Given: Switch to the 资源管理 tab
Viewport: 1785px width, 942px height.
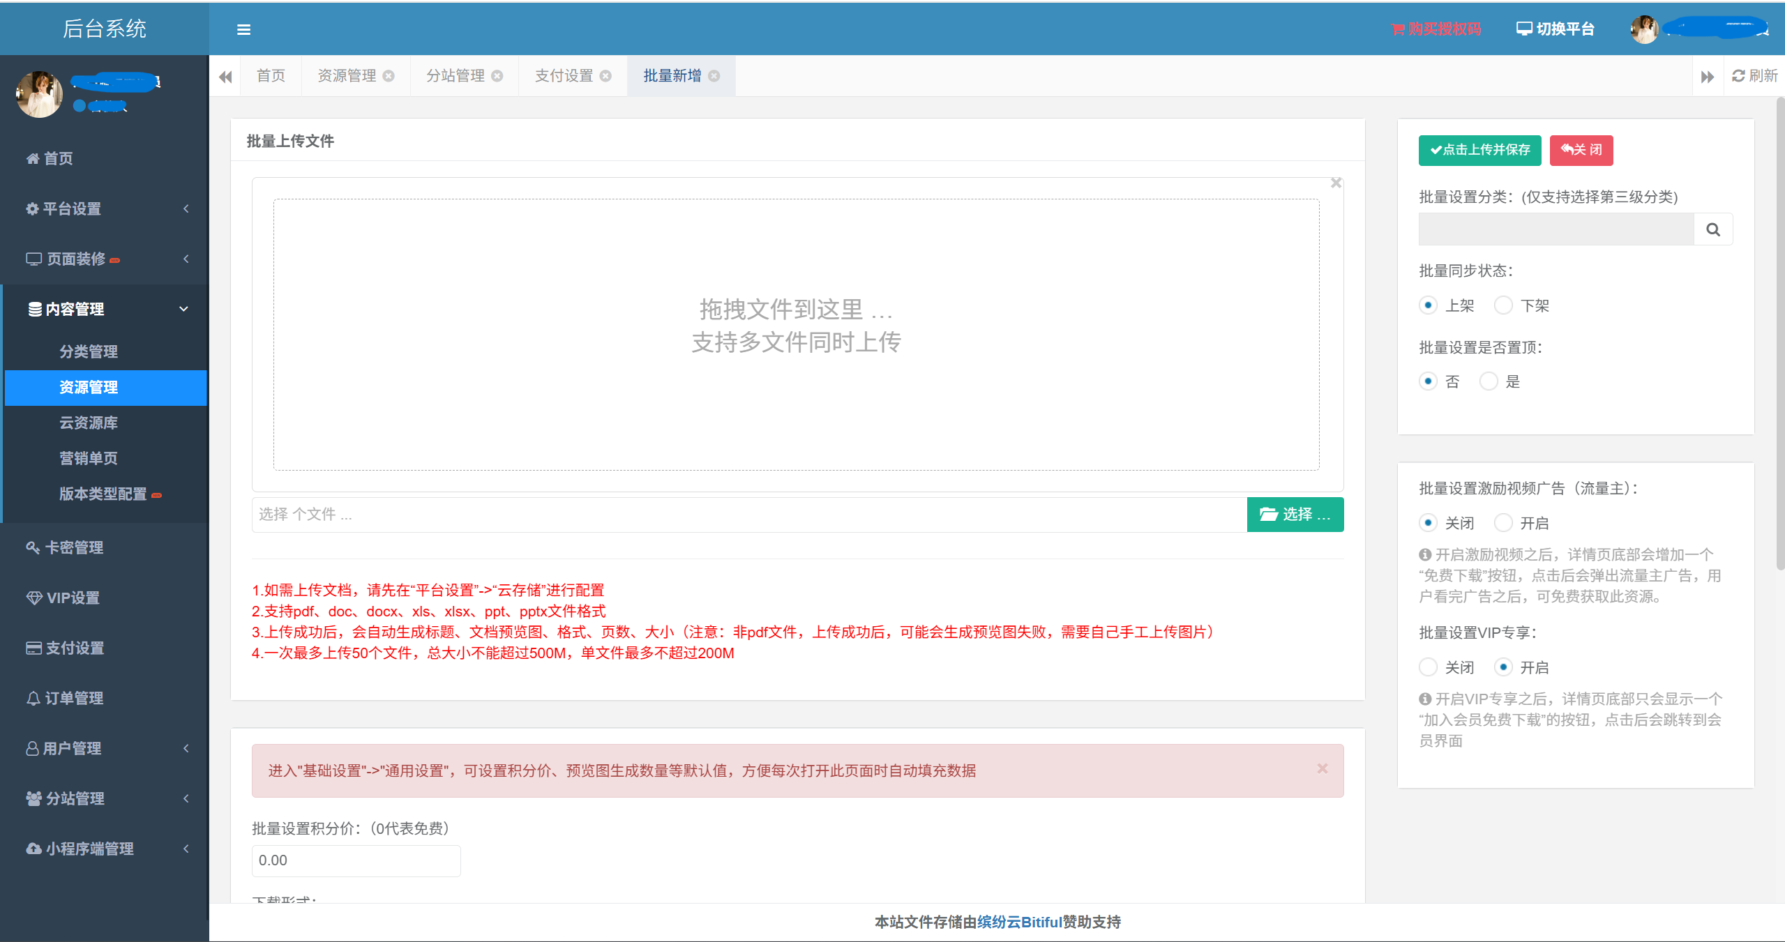Looking at the screenshot, I should pos(347,76).
